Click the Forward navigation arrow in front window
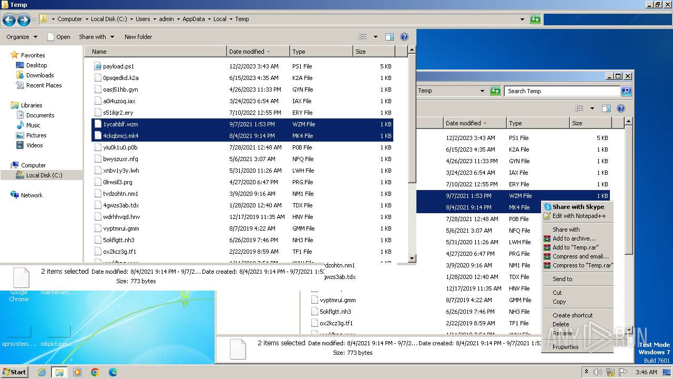The width and height of the screenshot is (673, 379). pos(24,20)
